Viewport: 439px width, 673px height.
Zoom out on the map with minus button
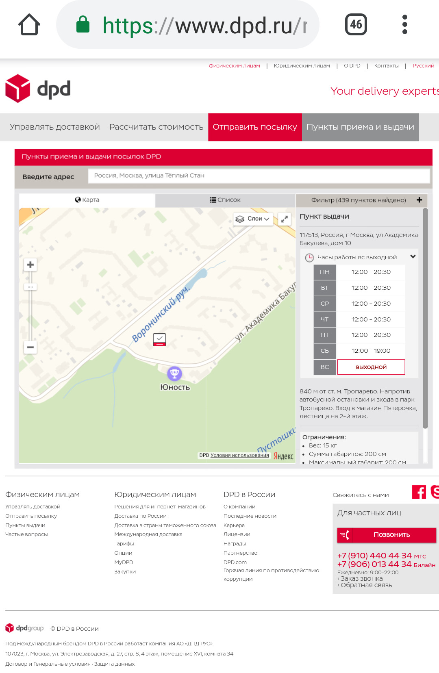coord(30,347)
